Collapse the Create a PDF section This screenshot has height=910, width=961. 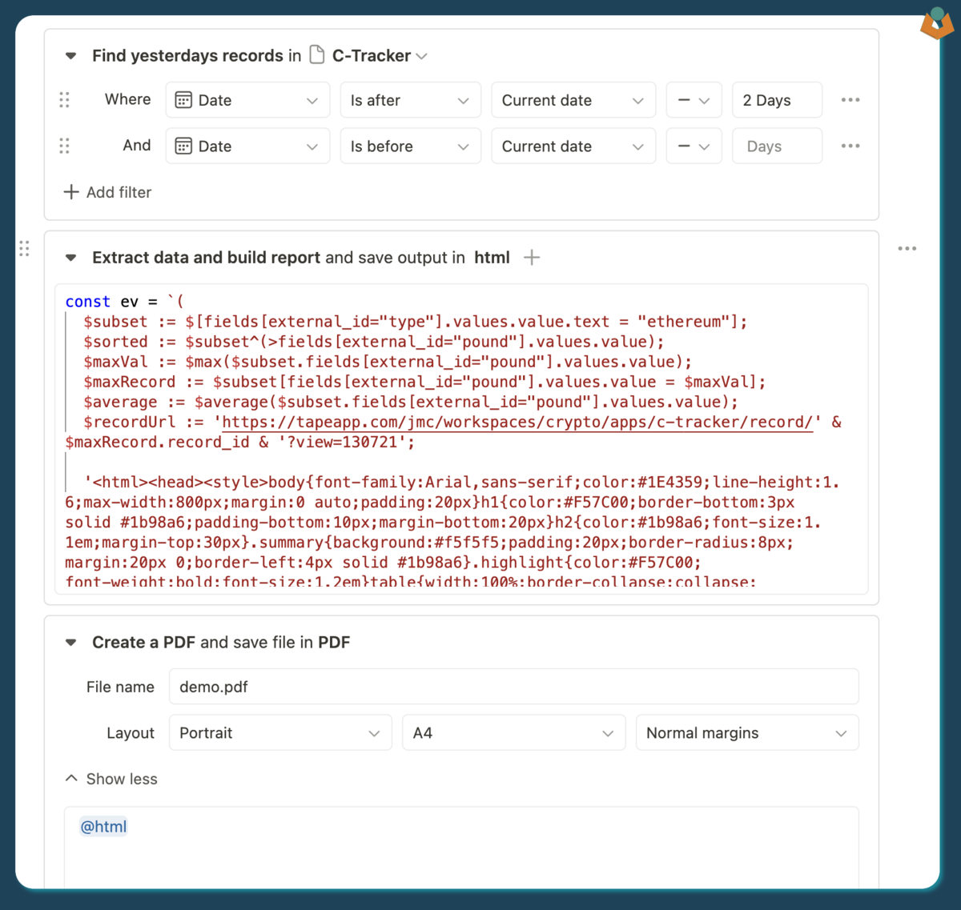point(71,643)
